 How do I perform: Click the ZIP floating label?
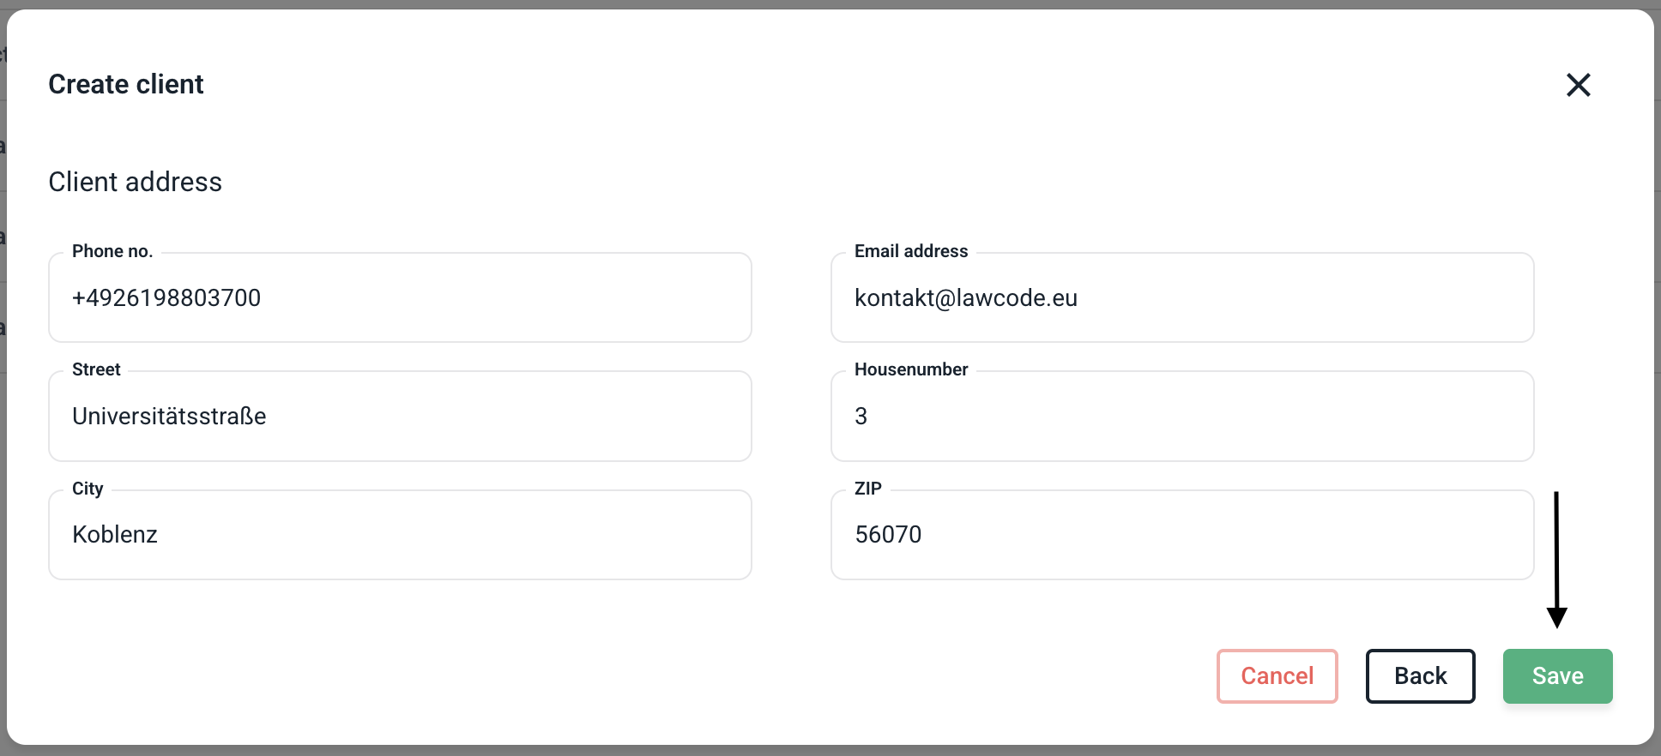pyautogui.click(x=868, y=489)
